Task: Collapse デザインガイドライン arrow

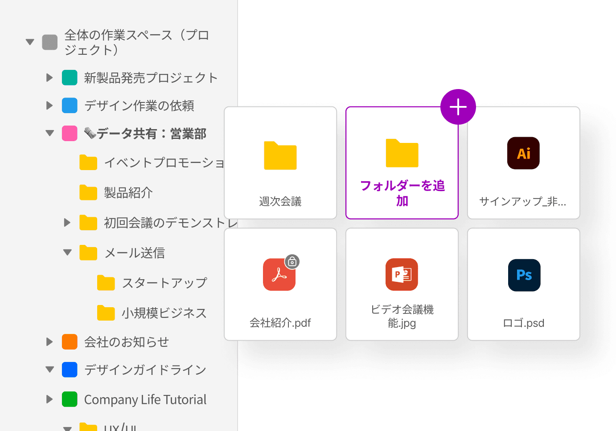Action: [50, 370]
